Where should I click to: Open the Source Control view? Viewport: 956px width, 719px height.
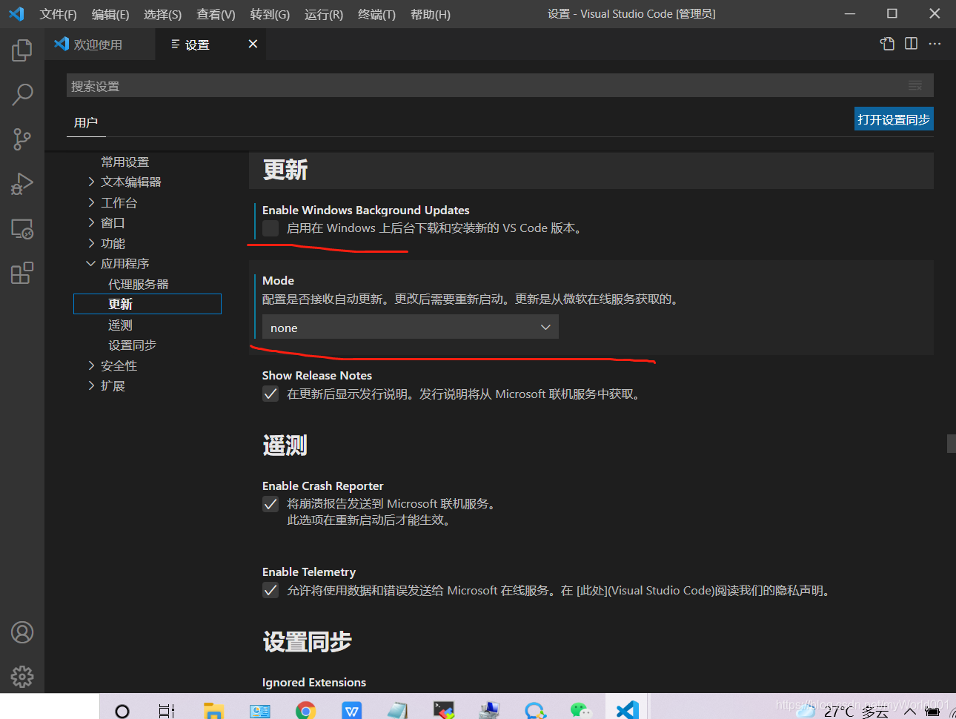tap(22, 139)
